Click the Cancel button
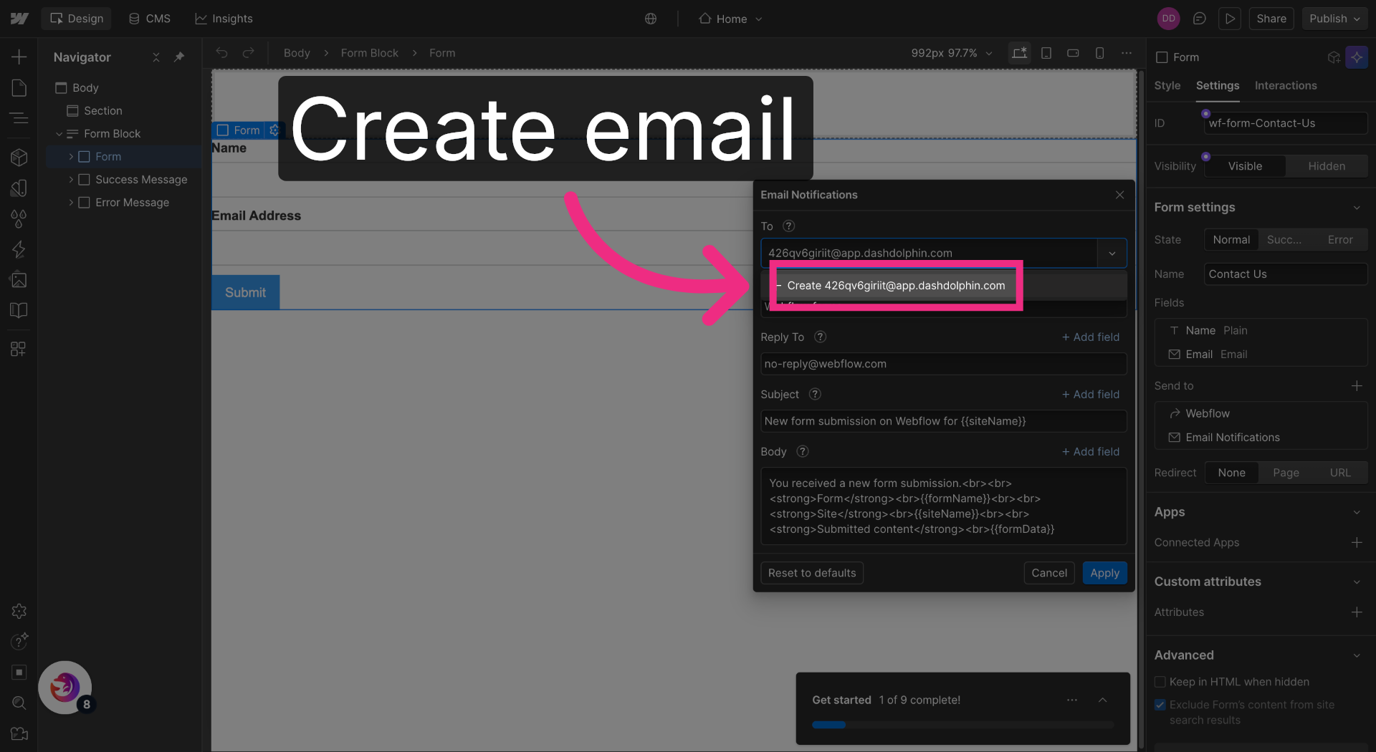This screenshot has height=752, width=1376. tap(1049, 573)
